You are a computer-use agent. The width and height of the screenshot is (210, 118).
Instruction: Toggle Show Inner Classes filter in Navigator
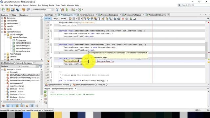22,106
